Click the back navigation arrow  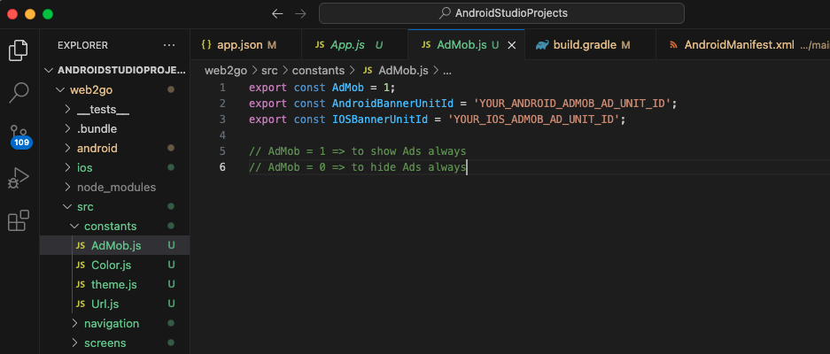277,13
